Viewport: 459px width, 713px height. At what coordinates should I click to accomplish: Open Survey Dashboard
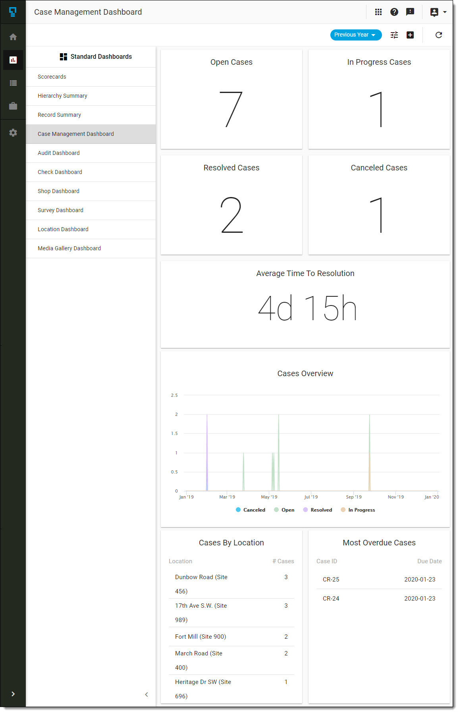(91, 210)
